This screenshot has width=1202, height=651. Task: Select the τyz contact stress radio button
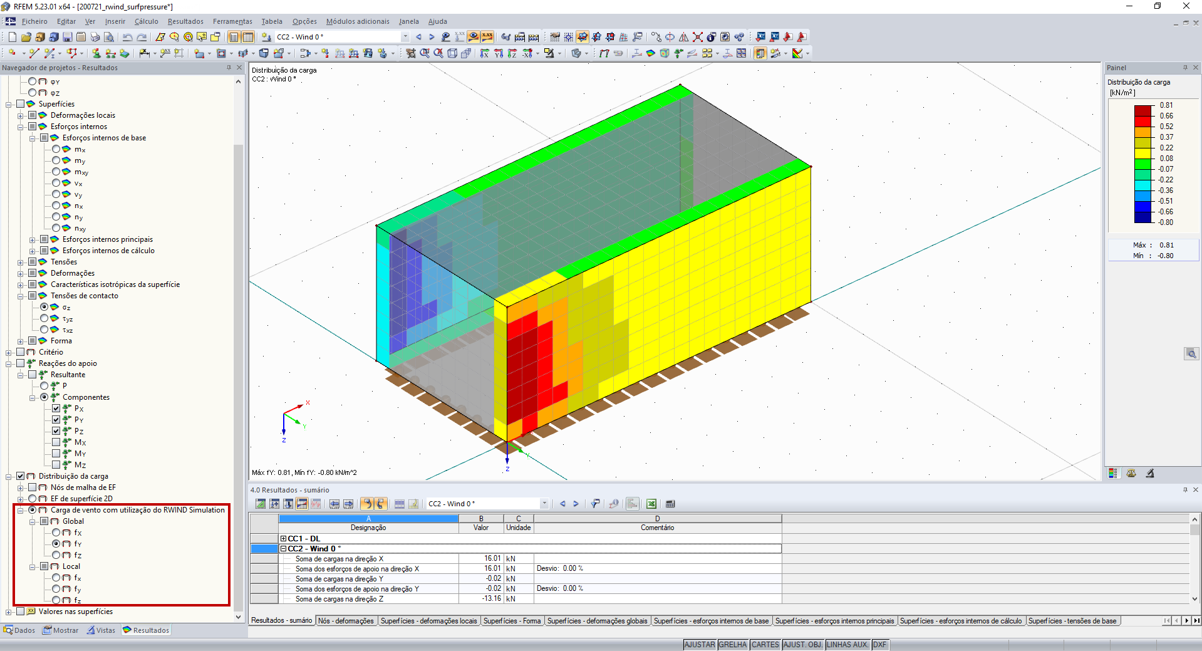tap(44, 318)
